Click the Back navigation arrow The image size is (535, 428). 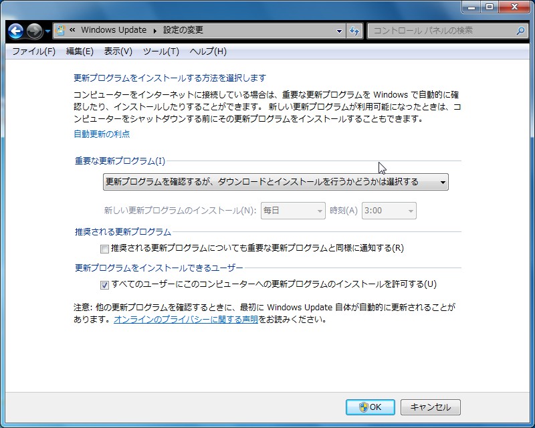point(15,31)
